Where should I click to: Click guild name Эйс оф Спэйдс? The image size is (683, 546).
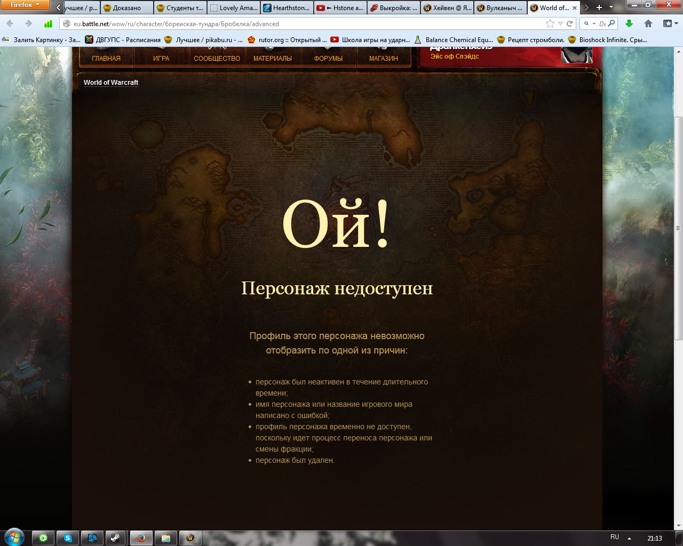(x=455, y=57)
